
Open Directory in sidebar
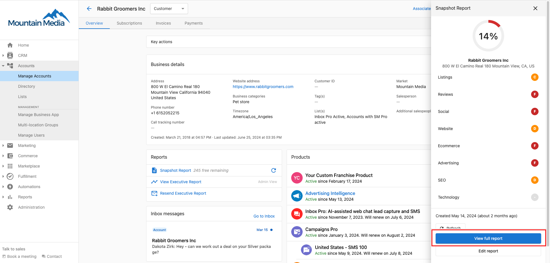[x=39, y=86]
